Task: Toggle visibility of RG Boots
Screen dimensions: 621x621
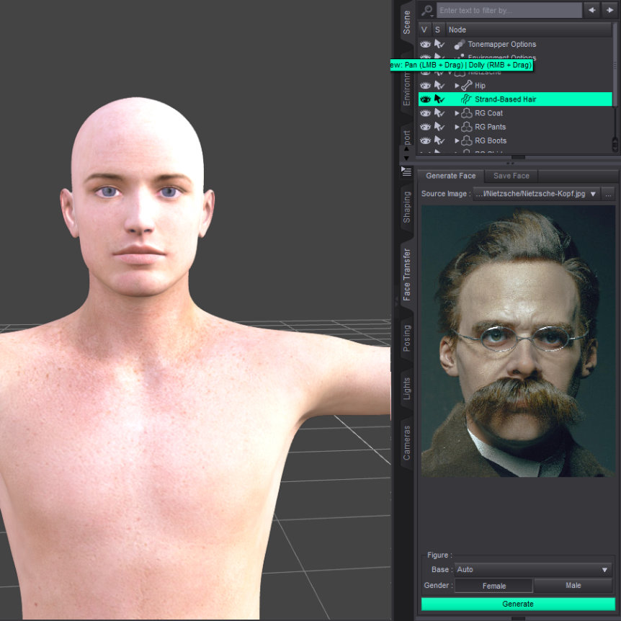Action: 425,140
